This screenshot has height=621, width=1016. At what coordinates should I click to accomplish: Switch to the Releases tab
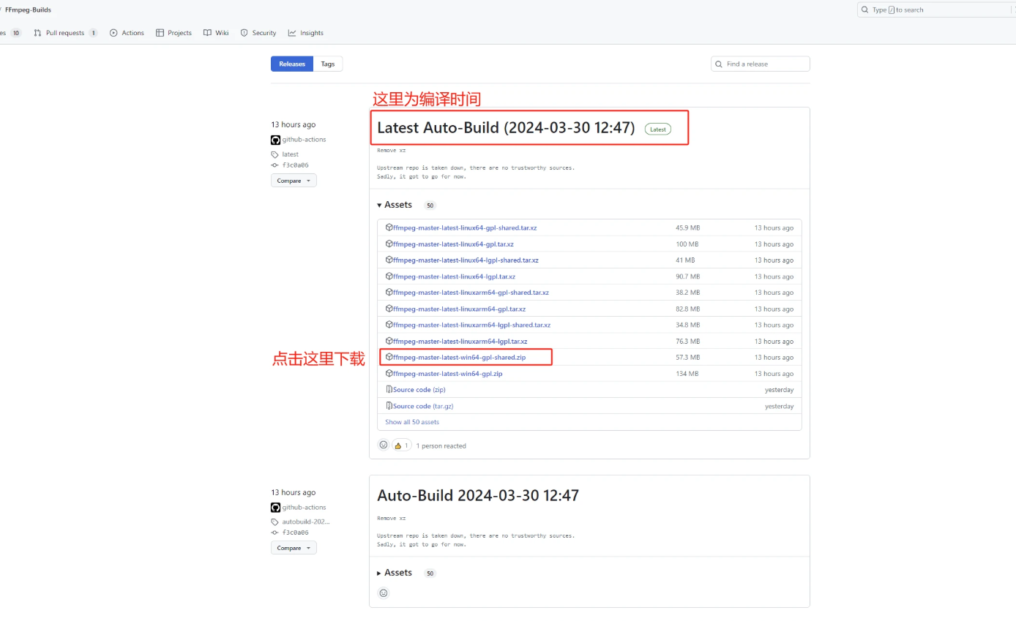[292, 64]
